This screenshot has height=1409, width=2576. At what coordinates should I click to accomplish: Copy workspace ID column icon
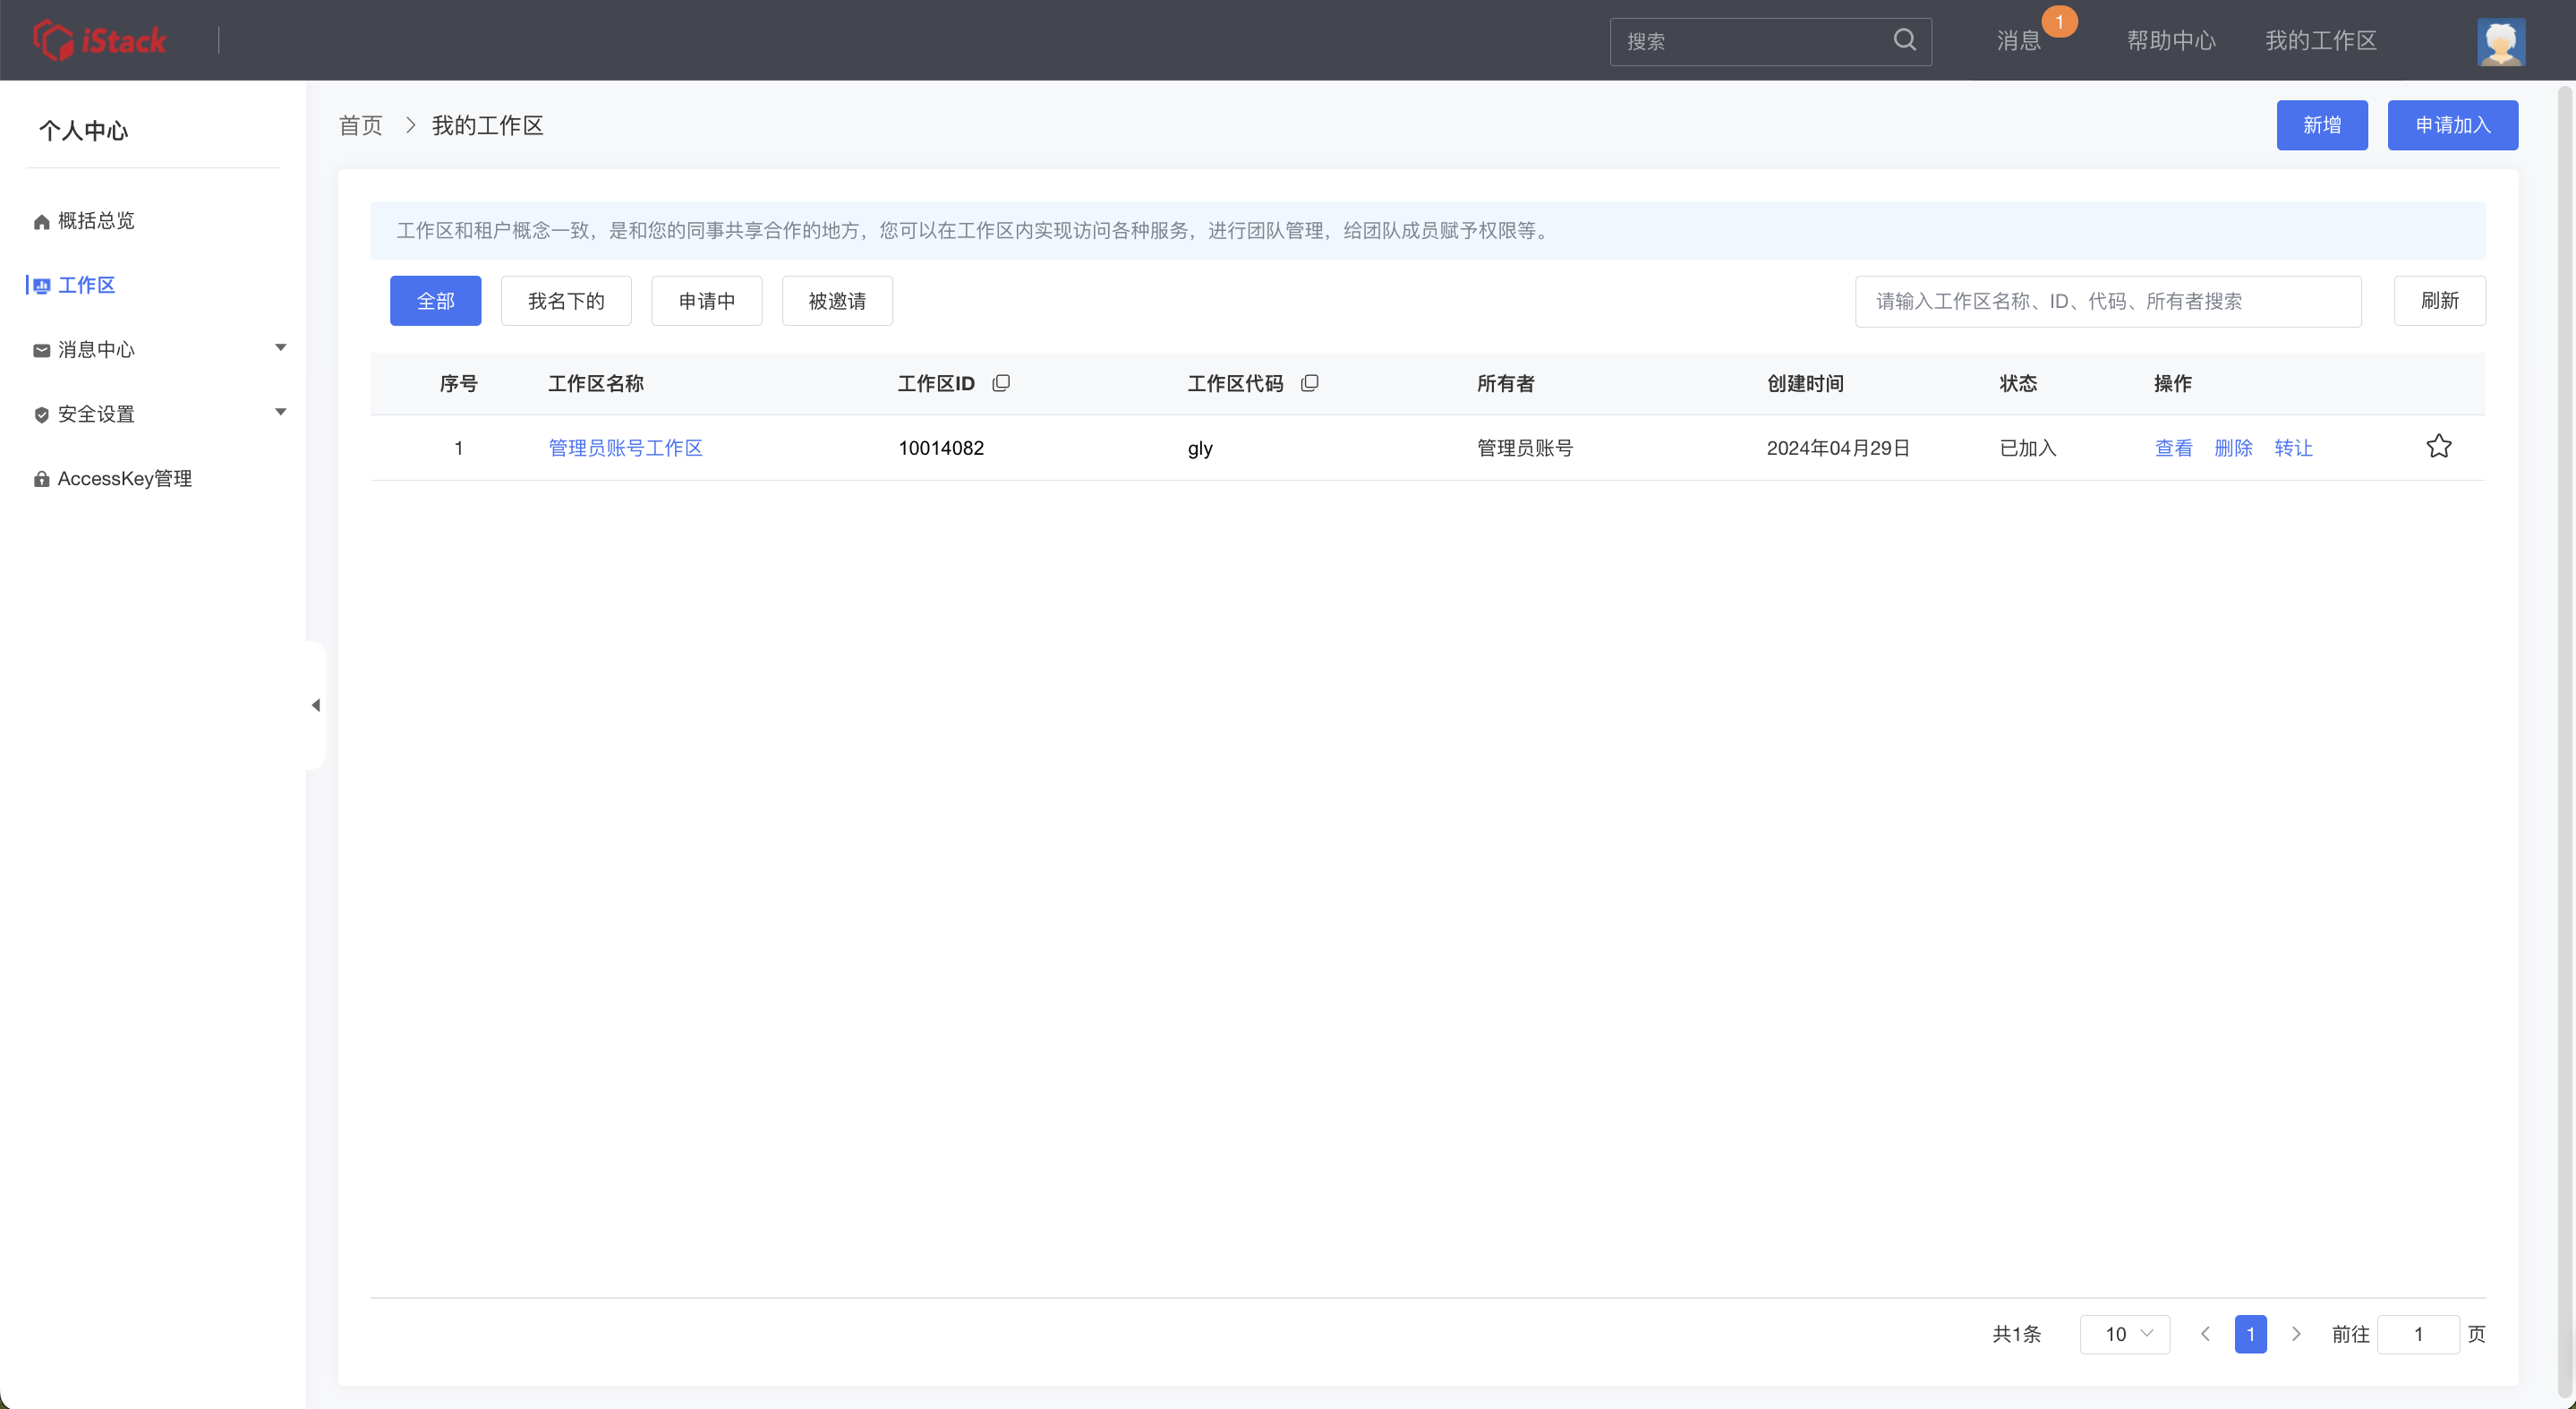(x=1001, y=383)
